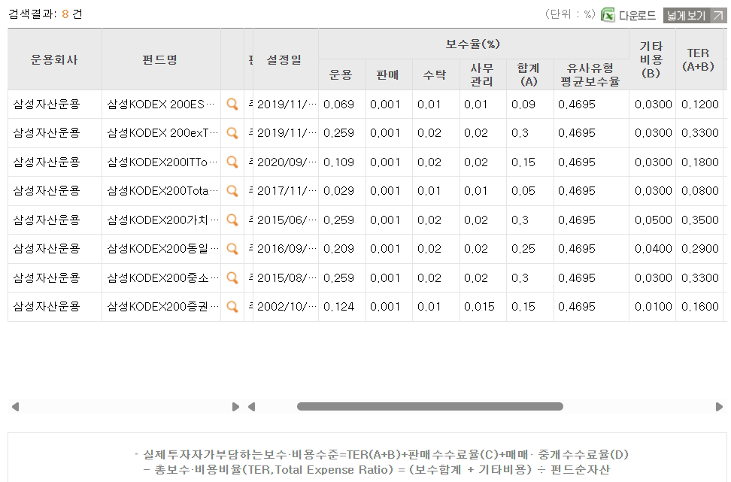
Task: Click the 설정일 column header
Action: pos(284,59)
